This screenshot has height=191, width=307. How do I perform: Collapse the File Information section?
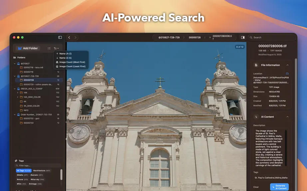[x=287, y=65]
